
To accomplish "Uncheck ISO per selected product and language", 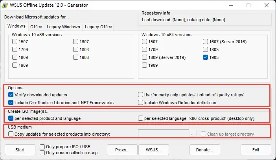I will [11, 118].
